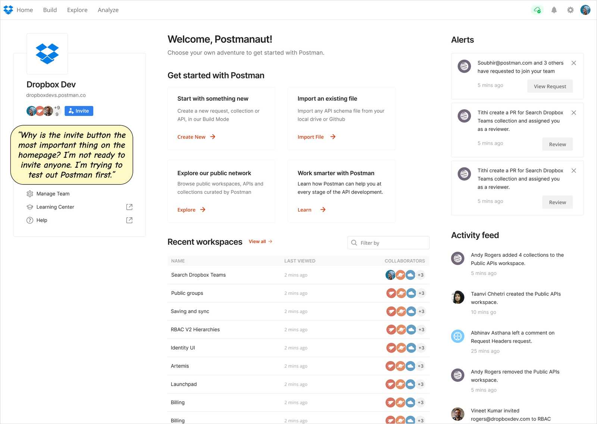Screen dimensions: 597x424
Task: Click the arrow next to Explore
Action: click(x=203, y=210)
